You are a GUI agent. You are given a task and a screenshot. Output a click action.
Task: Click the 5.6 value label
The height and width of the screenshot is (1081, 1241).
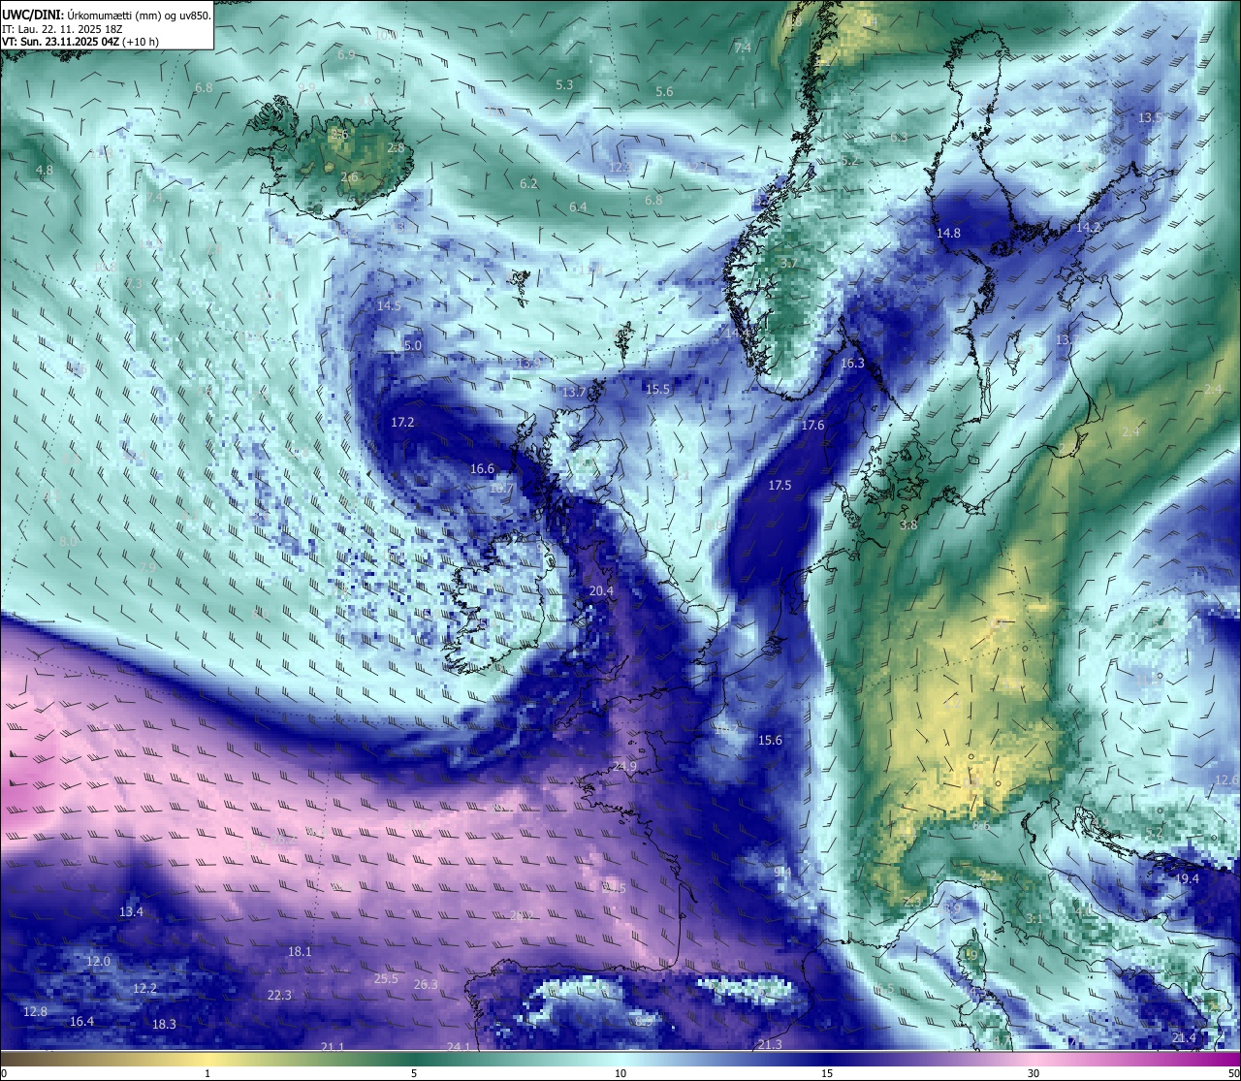point(664,92)
